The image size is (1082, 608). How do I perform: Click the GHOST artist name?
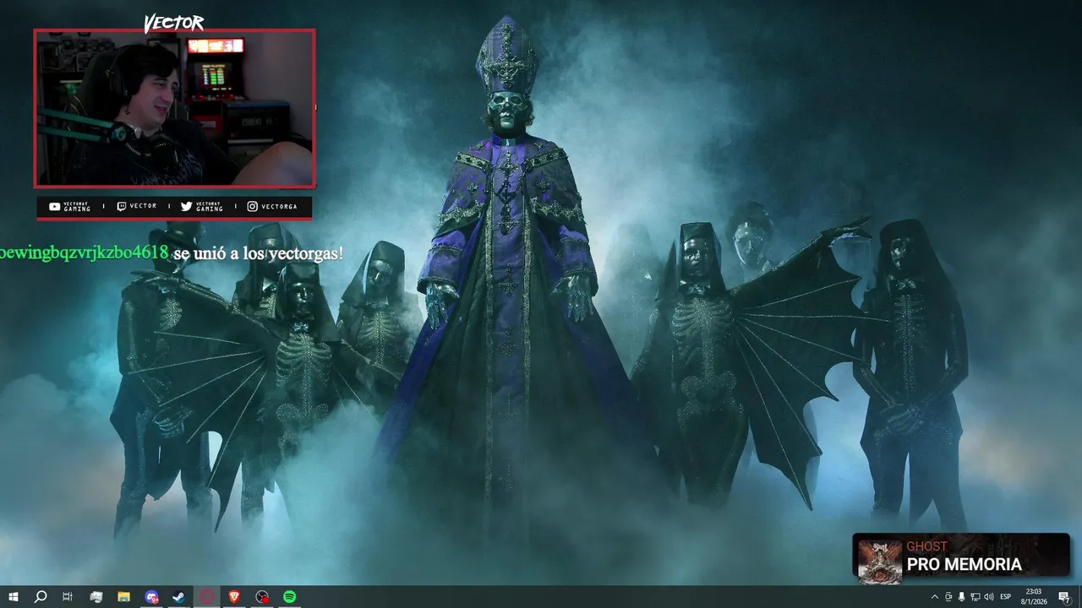926,546
